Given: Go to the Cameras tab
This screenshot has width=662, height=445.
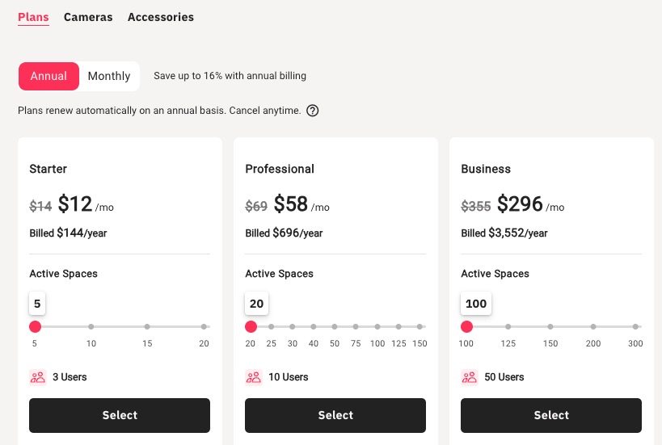Looking at the screenshot, I should click(x=88, y=17).
